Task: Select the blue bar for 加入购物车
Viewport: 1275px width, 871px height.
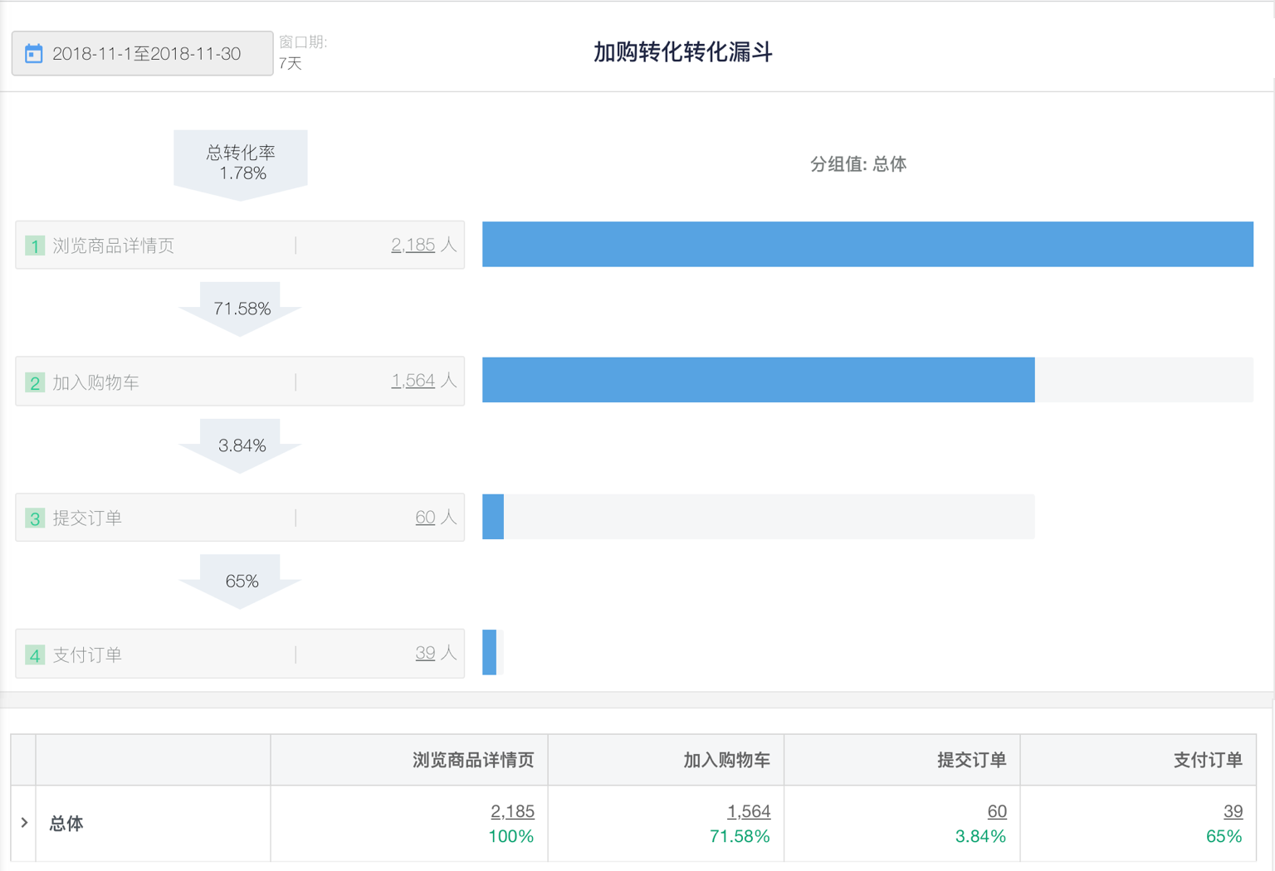Action: (759, 380)
